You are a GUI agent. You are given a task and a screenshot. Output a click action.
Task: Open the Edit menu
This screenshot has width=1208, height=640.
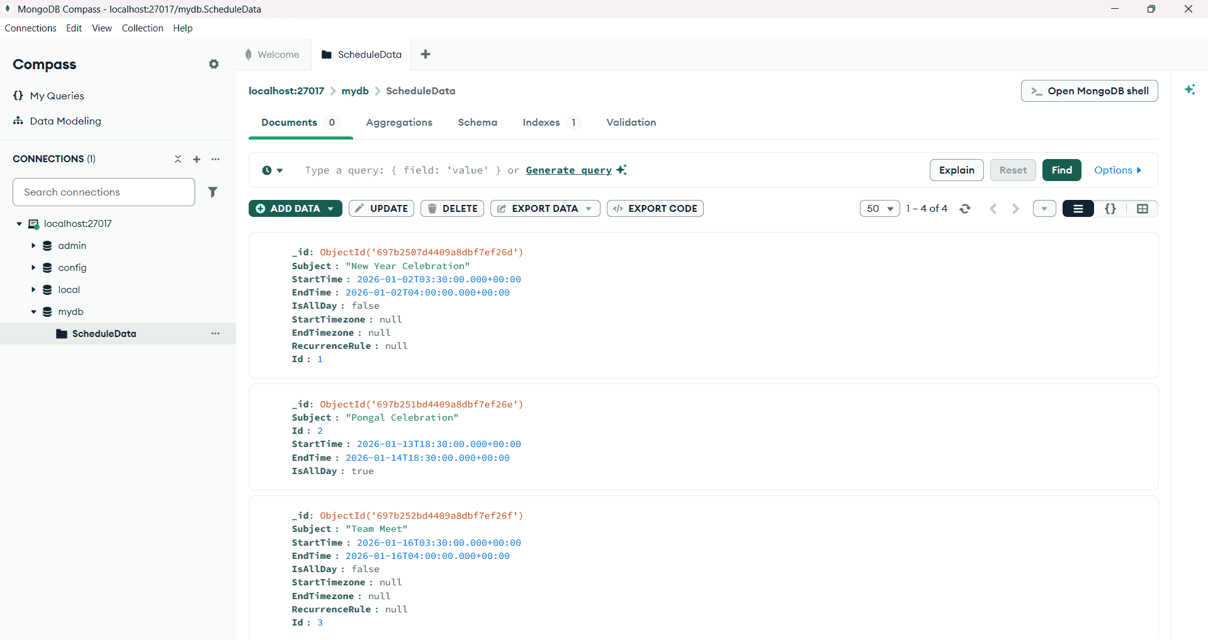tap(74, 28)
